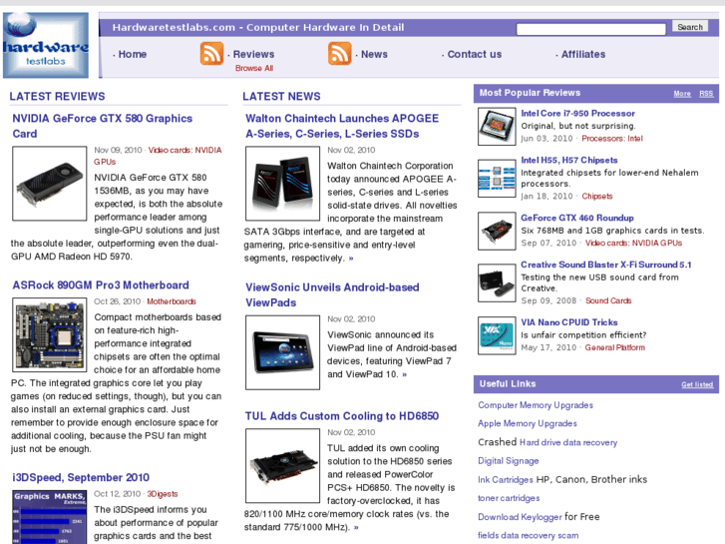
Task: Click the News RSS feed icon
Action: [340, 54]
